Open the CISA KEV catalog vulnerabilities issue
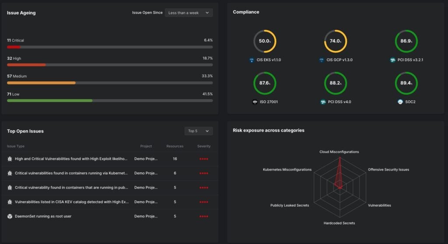The width and height of the screenshot is (448, 244). point(72,202)
